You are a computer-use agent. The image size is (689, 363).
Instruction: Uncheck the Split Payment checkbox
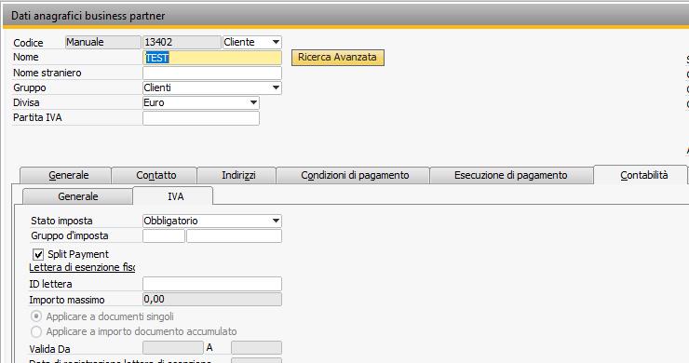[x=38, y=254]
